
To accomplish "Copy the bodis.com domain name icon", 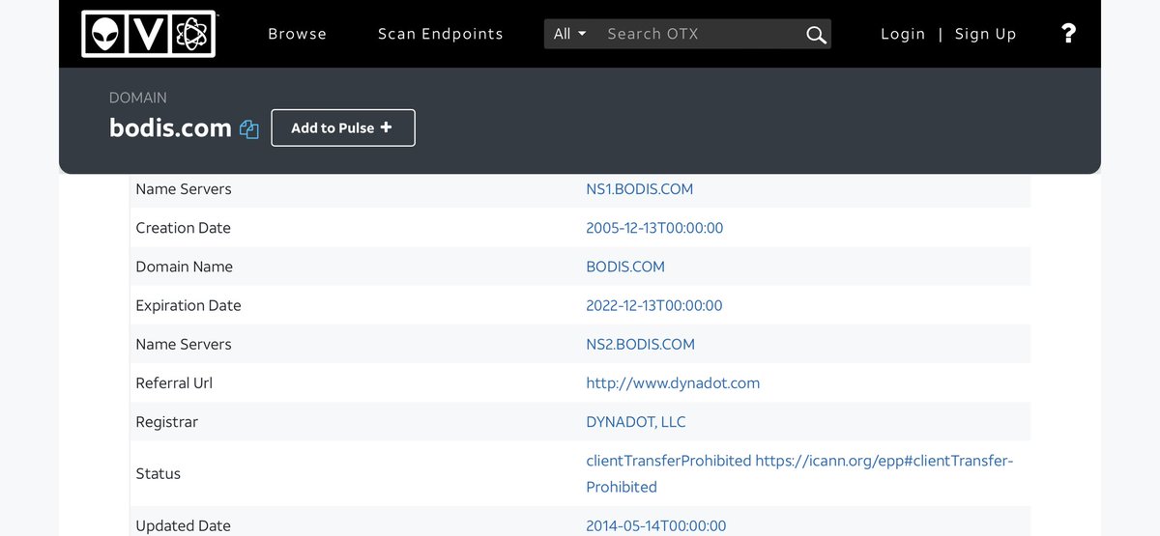I will coord(249,129).
